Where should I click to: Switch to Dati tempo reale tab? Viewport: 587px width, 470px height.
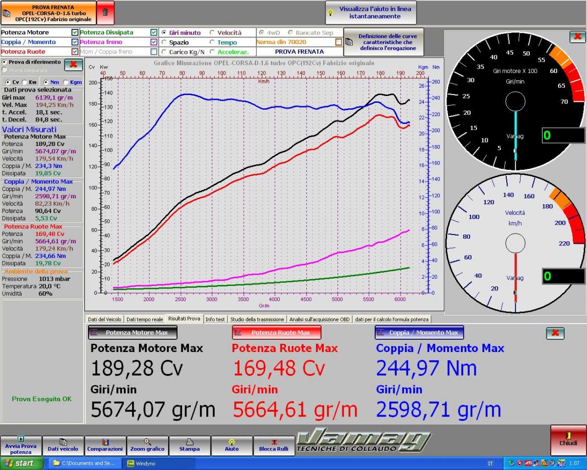(144, 319)
